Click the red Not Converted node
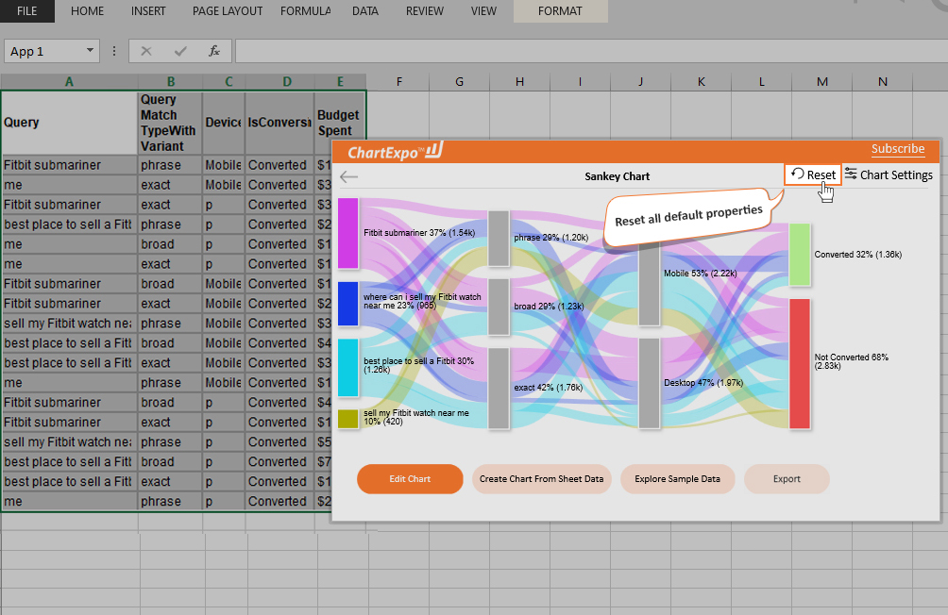948x615 pixels. click(x=799, y=364)
